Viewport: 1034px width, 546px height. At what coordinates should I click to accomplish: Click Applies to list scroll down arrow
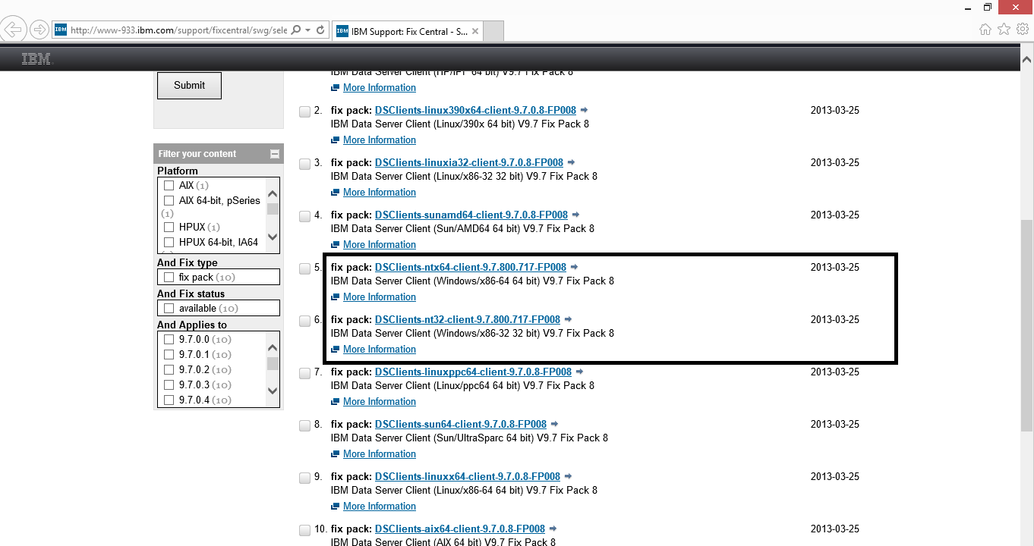[273, 392]
